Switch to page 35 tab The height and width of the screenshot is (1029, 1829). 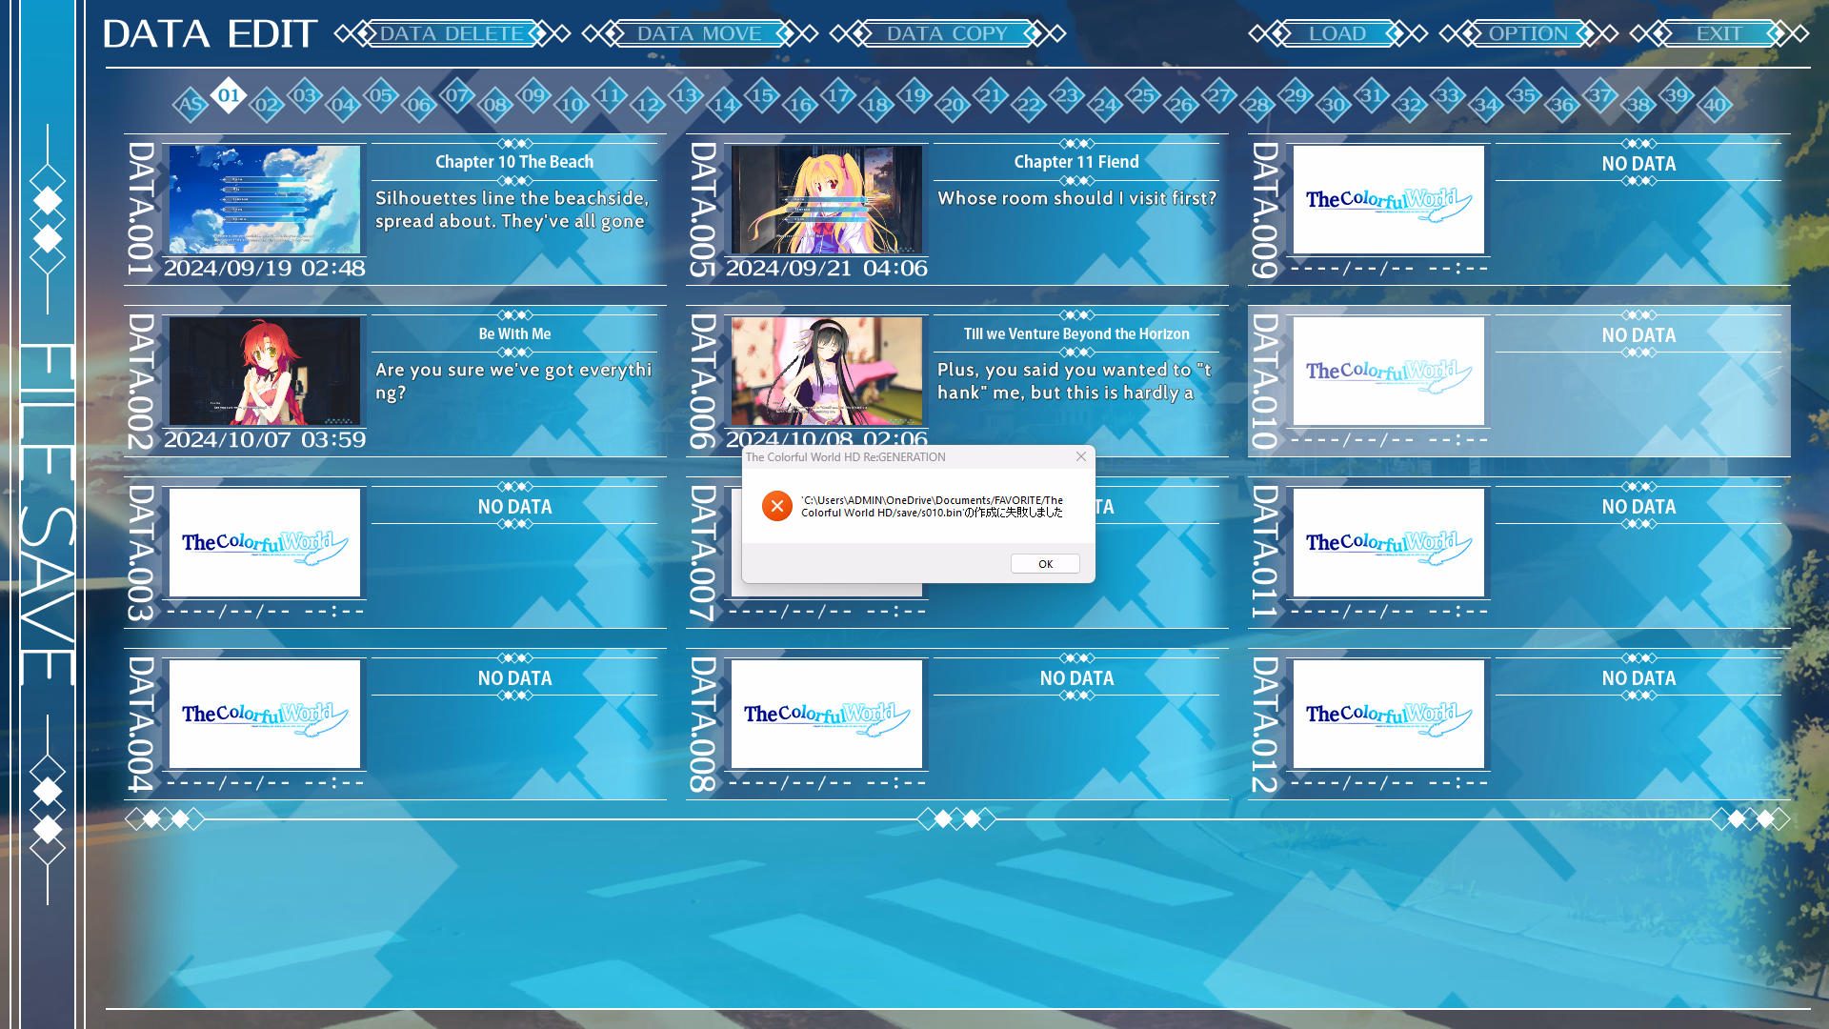coord(1524,95)
